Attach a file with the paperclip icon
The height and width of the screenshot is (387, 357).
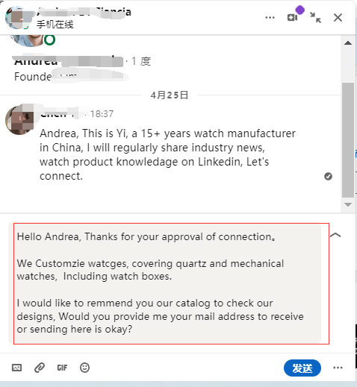40,368
